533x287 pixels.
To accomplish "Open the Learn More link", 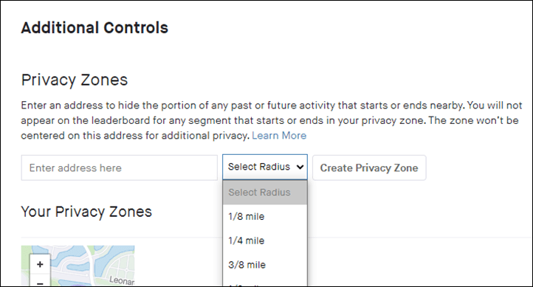I will click(x=279, y=136).
